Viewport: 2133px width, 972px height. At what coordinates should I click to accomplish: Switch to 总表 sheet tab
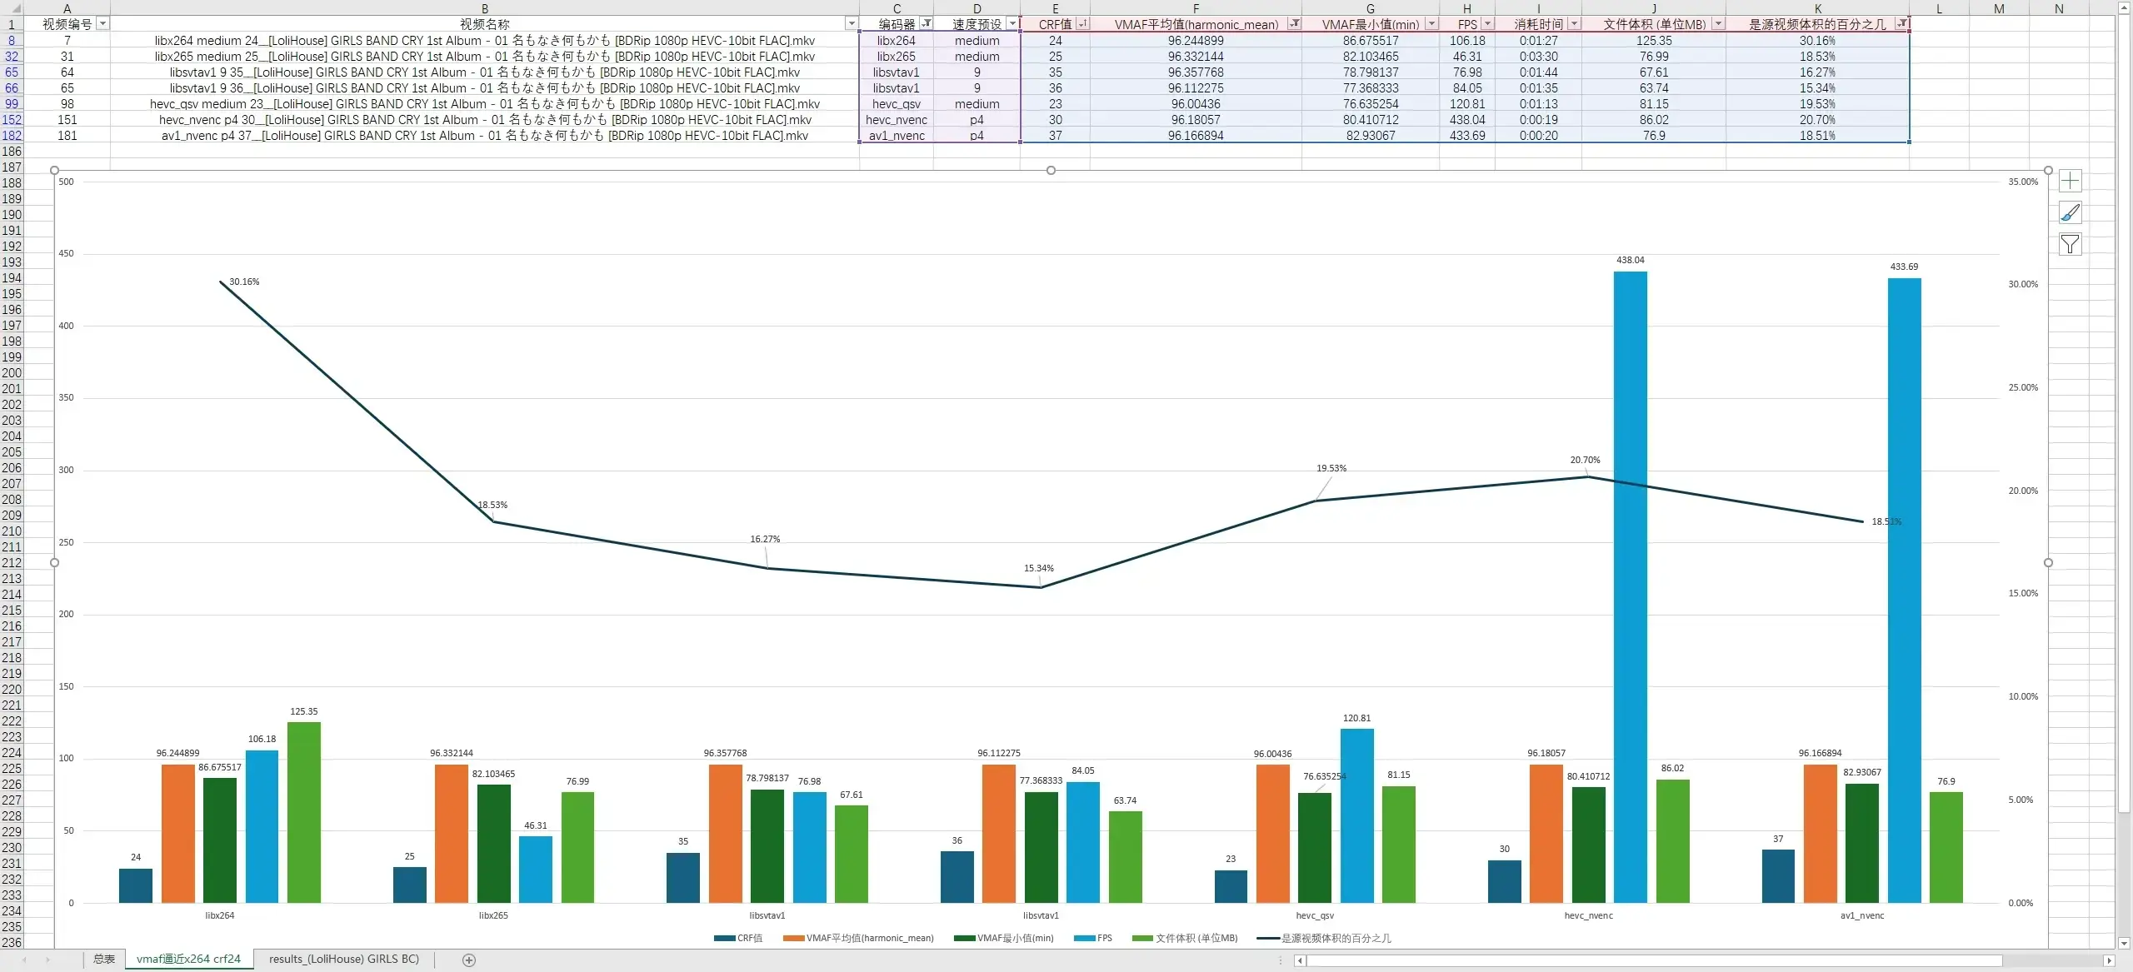point(104,959)
